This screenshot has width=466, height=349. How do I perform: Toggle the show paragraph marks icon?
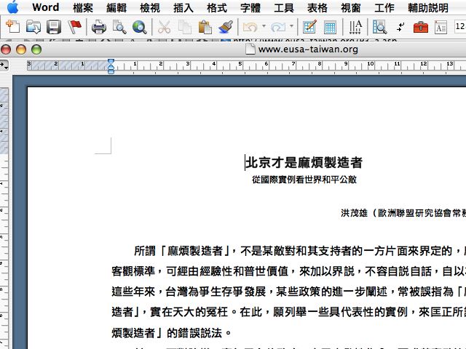(400, 27)
